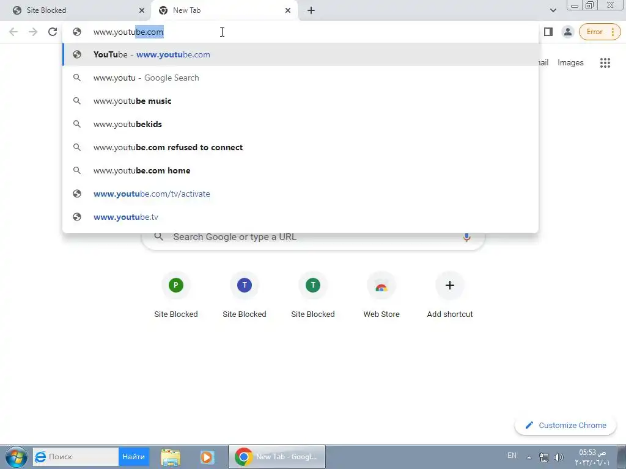Expand the tab search chevron
Screen dimensions: 626x469
coord(553,10)
